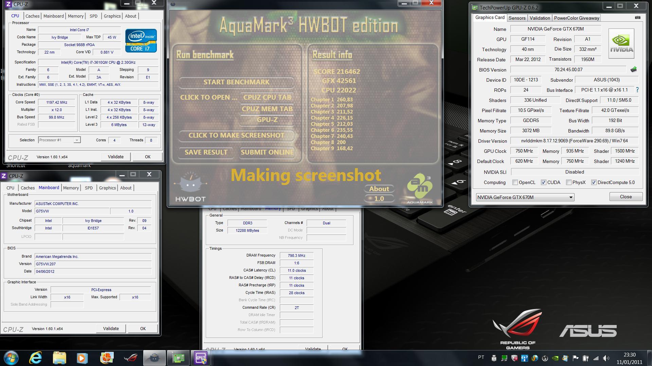The height and width of the screenshot is (366, 652).
Task: Click the GPU-Z BIOS save chip icon
Action: point(634,69)
